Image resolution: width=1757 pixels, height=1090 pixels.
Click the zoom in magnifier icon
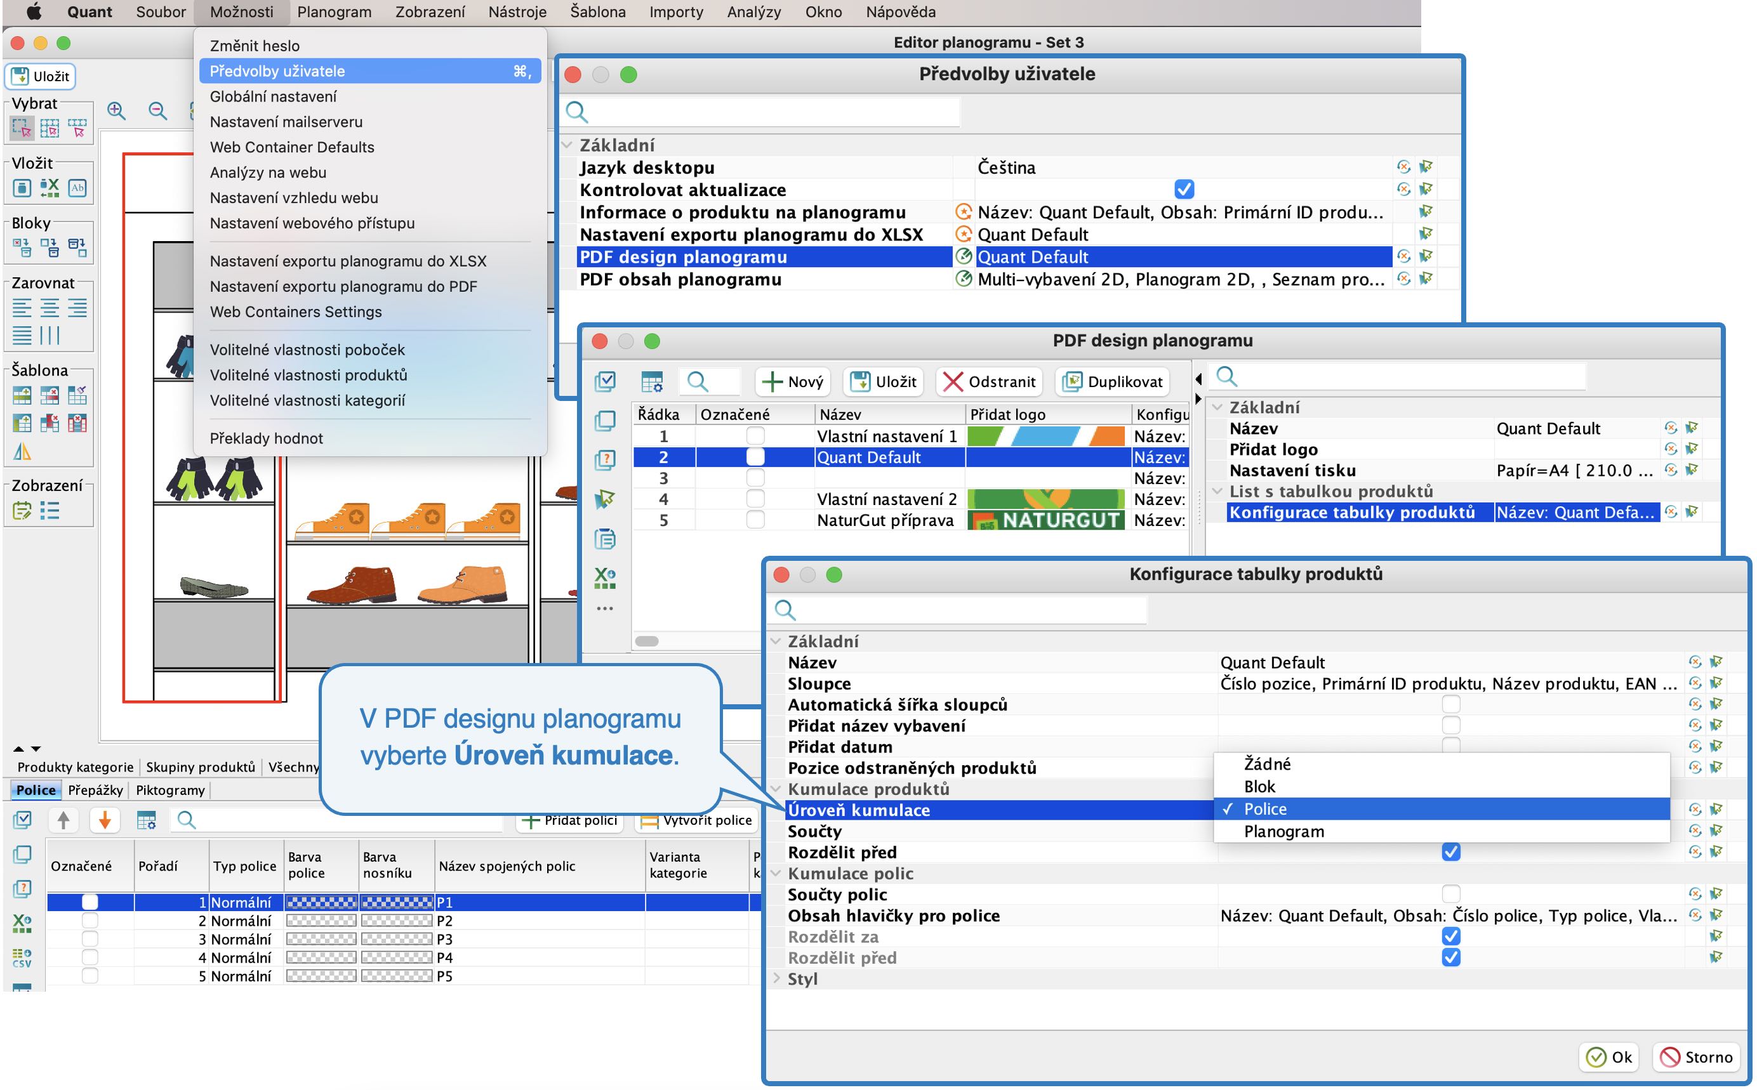pos(116,110)
